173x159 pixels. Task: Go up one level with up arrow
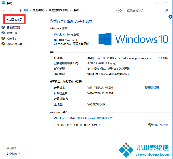coord(20,10)
